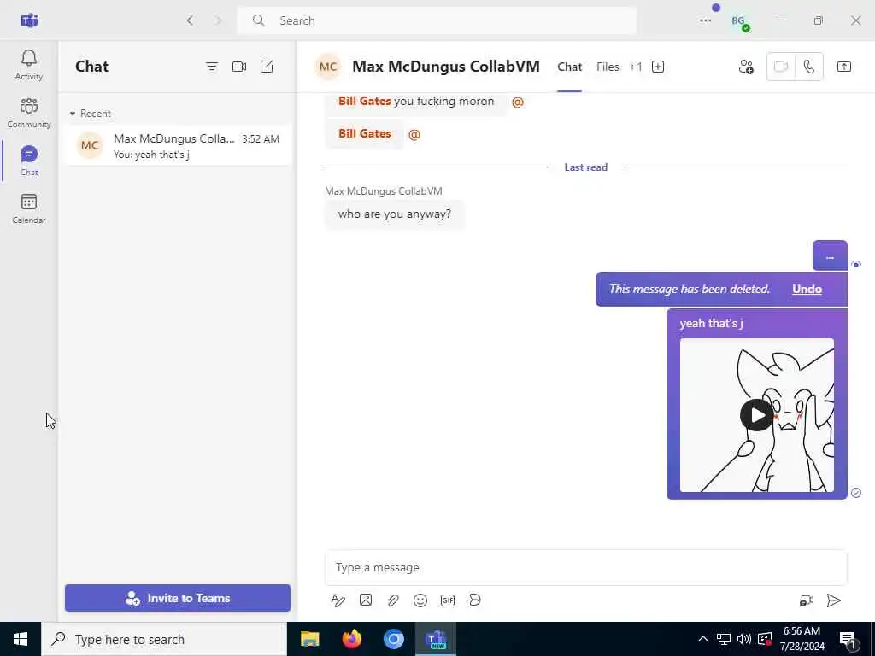875x656 pixels.
Task: Go back using the back arrow
Action: (x=190, y=20)
